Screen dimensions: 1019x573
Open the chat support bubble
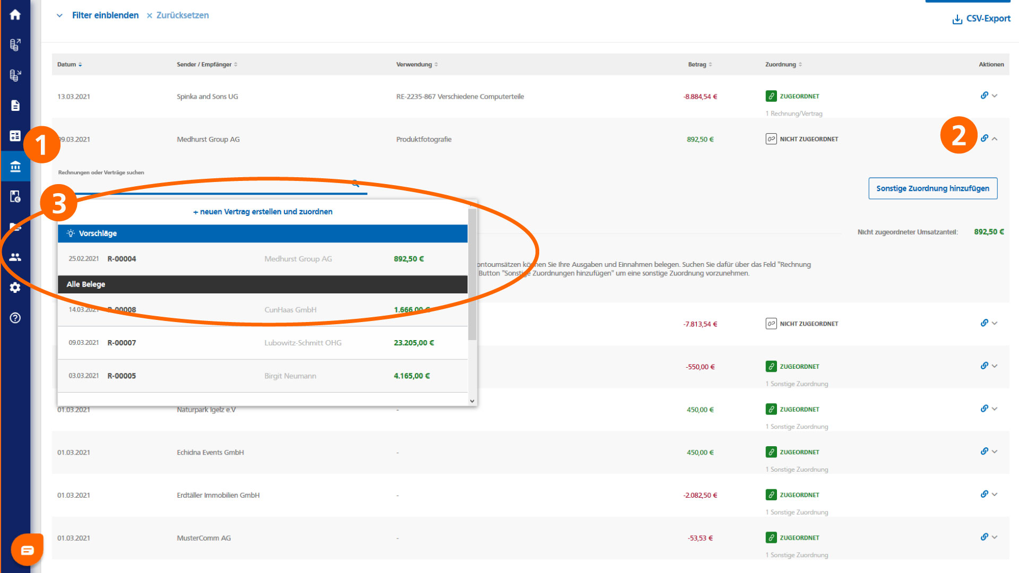27,550
